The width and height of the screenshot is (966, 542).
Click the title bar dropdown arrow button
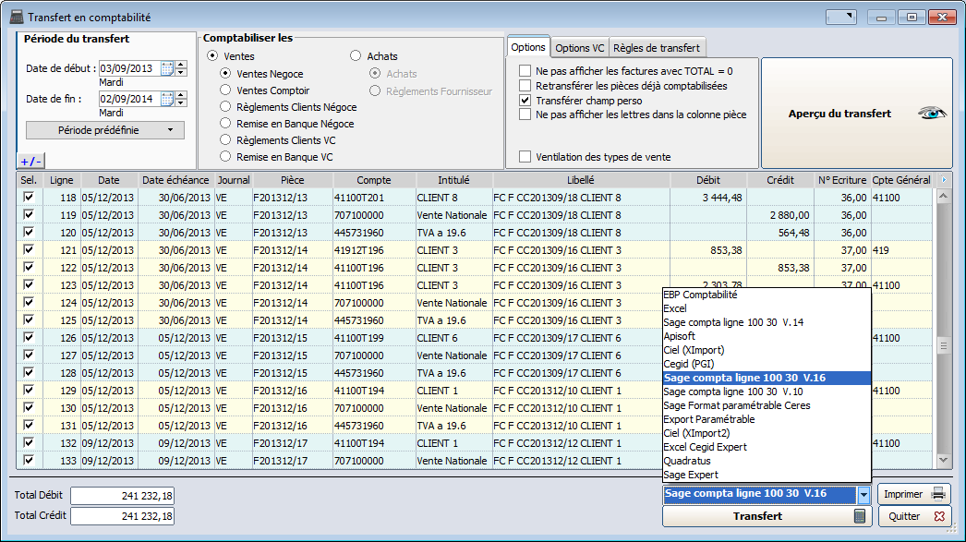coord(841,18)
